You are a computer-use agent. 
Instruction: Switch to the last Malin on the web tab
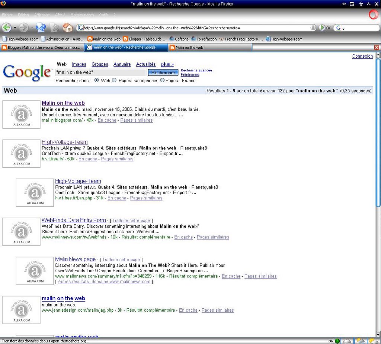[210, 47]
